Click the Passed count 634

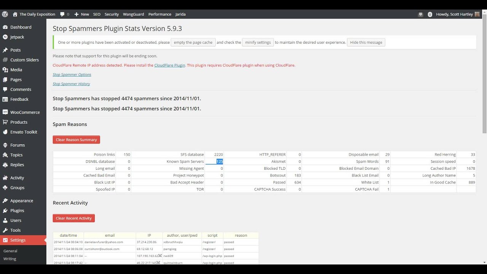click(298, 182)
